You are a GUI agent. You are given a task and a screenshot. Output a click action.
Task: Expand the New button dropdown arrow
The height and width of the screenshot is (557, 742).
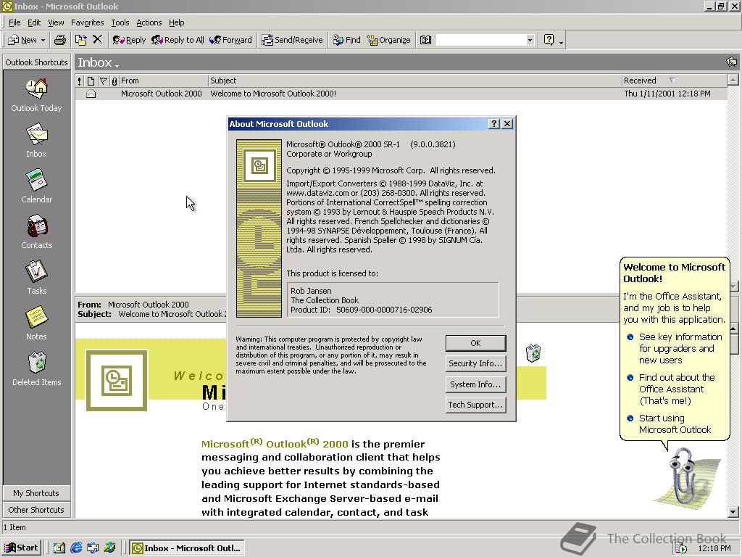43,41
